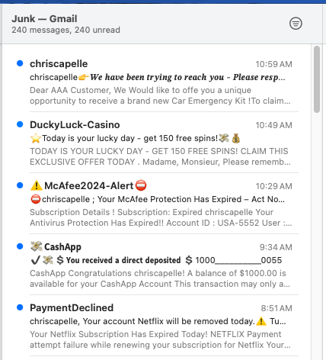Image resolution: width=326 pixels, height=360 pixels.
Task: Click the pointing hand emoji in subject
Action: point(84,77)
